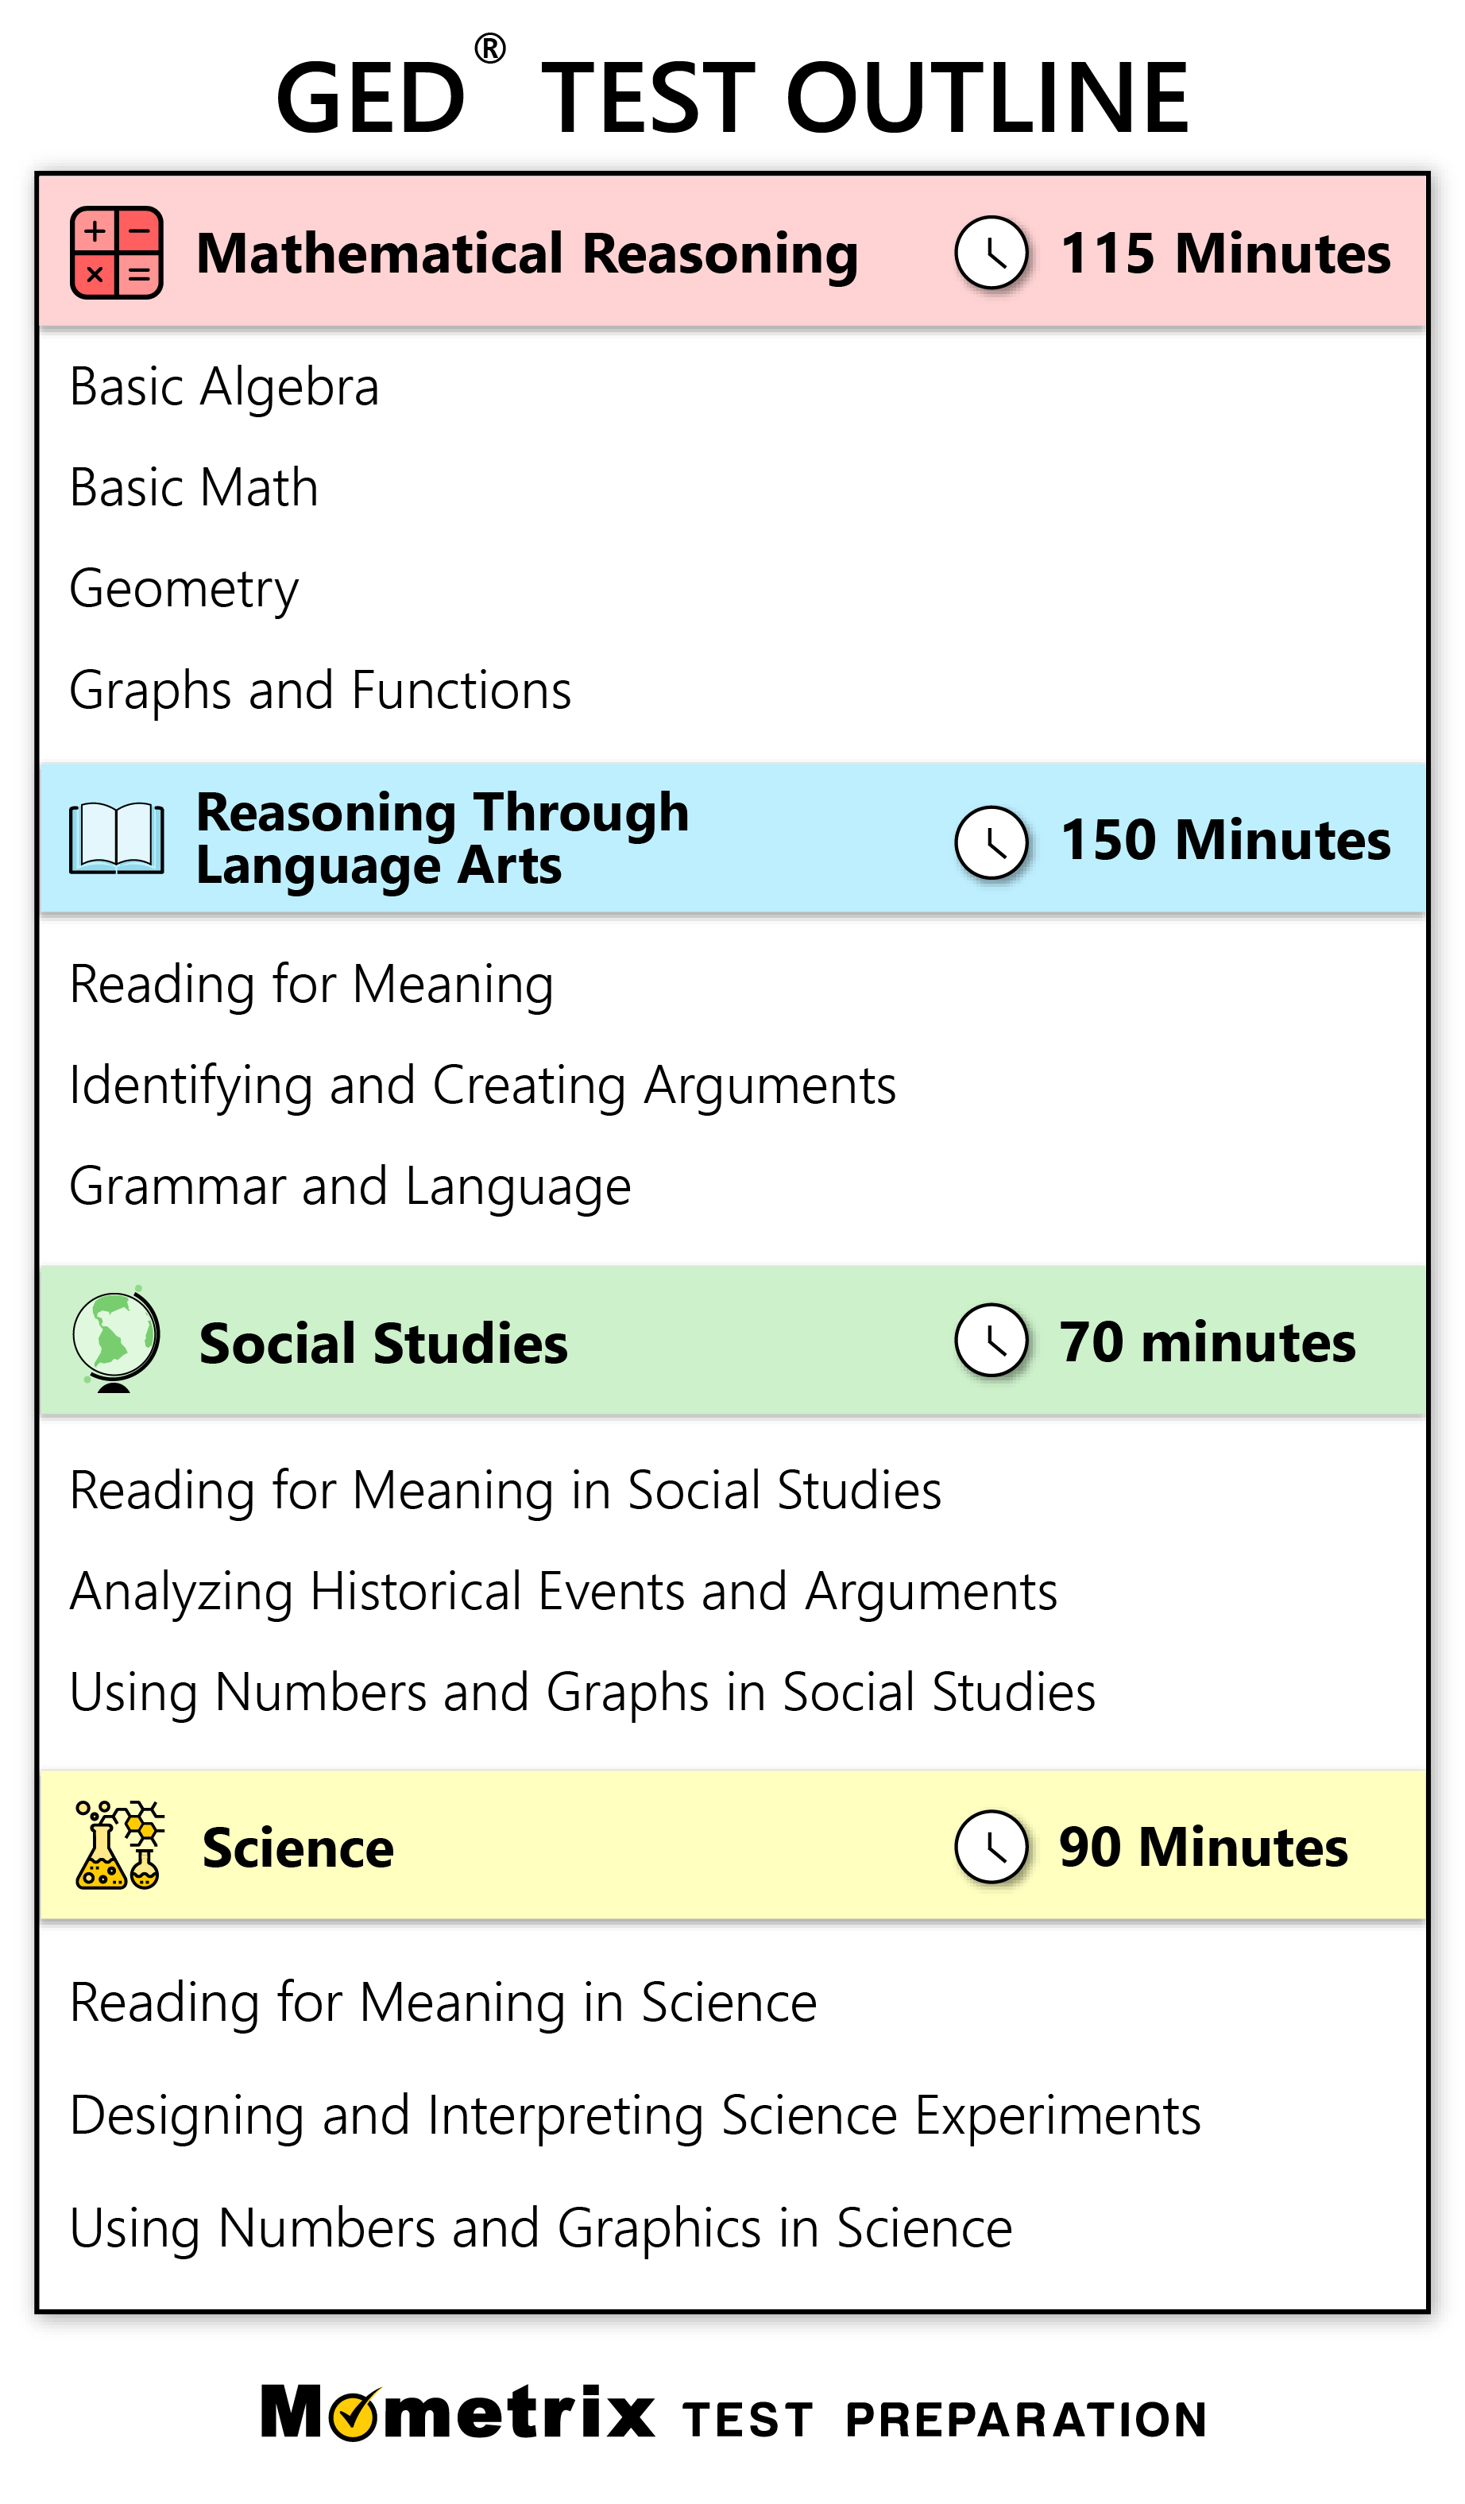Click the red calculator icon
The height and width of the screenshot is (2504, 1465).
[x=116, y=253]
